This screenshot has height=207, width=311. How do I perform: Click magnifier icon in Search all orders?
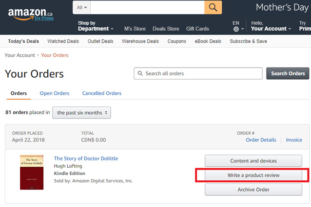click(140, 73)
